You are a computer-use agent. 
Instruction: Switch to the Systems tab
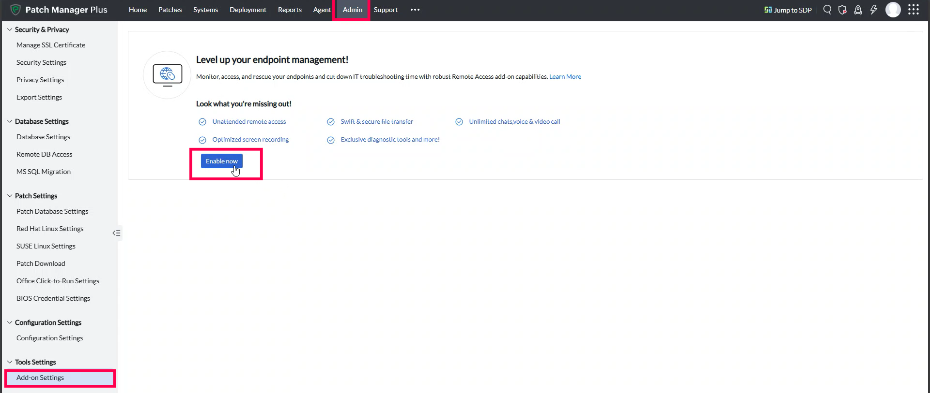coord(205,10)
